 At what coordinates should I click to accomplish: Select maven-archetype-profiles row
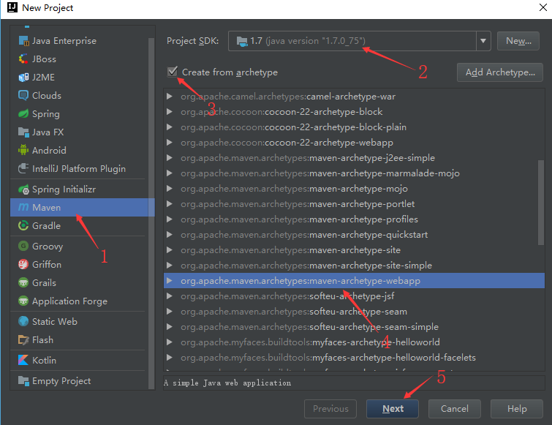pos(354,219)
